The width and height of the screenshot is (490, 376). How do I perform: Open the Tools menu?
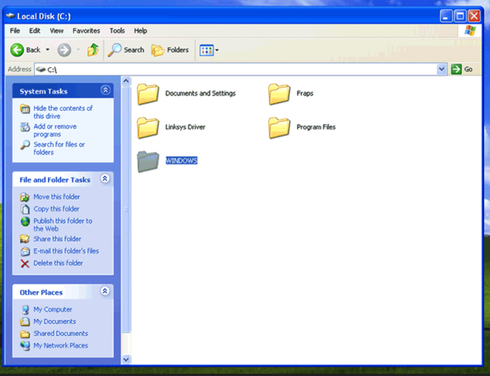(x=117, y=31)
